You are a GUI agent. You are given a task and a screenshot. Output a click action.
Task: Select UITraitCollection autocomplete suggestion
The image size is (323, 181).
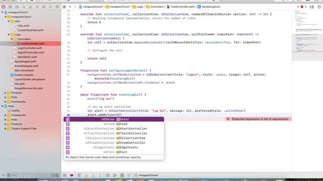(114, 133)
